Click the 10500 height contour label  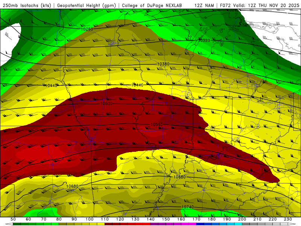[106, 104]
